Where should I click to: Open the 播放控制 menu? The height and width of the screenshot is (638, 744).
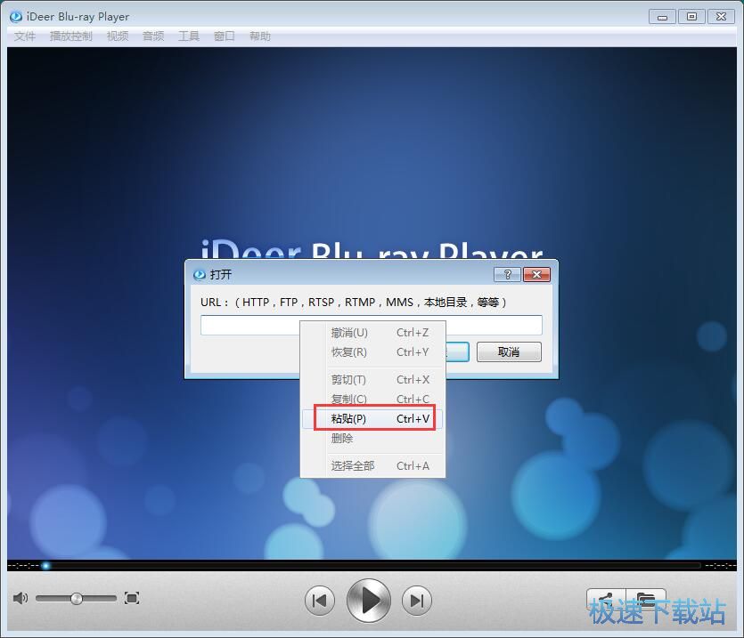pyautogui.click(x=70, y=36)
